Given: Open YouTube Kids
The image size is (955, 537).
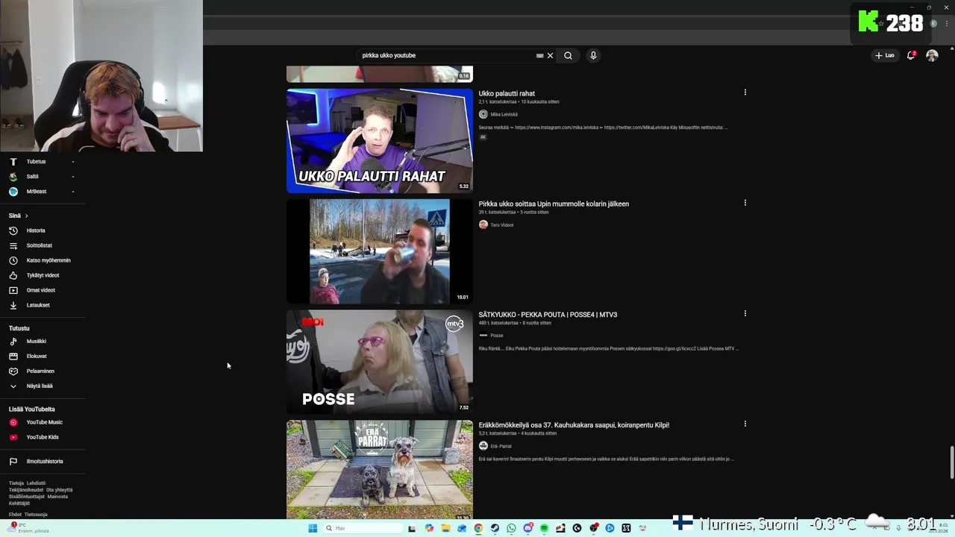Looking at the screenshot, I should point(43,437).
